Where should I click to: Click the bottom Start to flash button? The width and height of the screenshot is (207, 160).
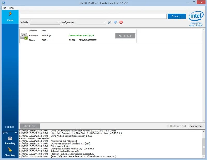[x=30, y=126]
